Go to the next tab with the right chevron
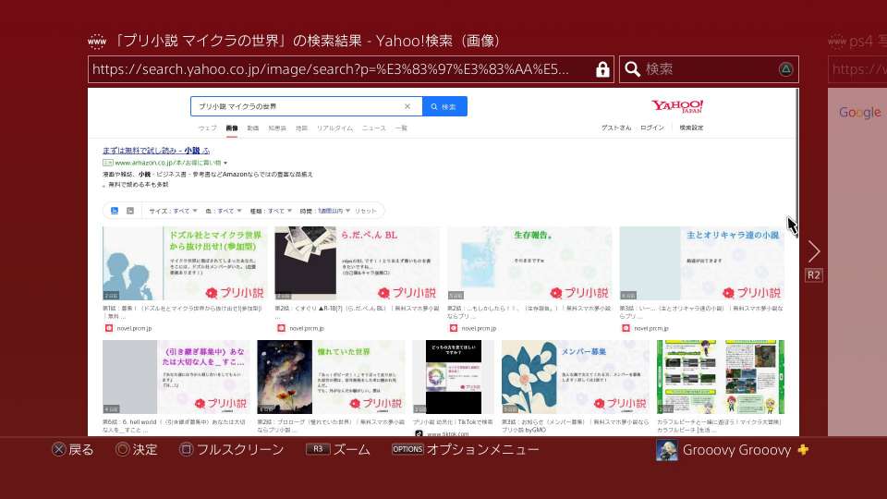This screenshot has width=887, height=499. coord(814,251)
